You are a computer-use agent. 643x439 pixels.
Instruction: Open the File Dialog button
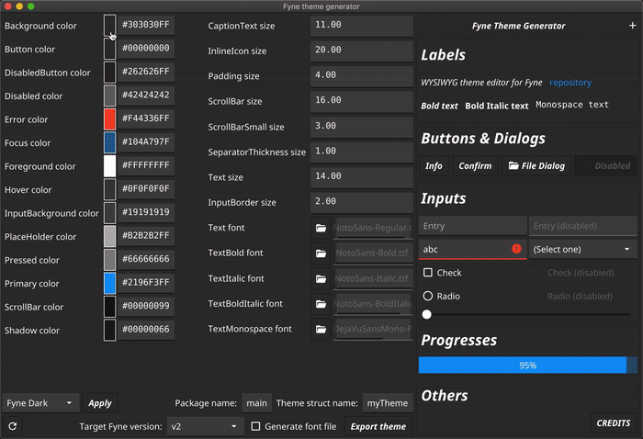pos(536,165)
